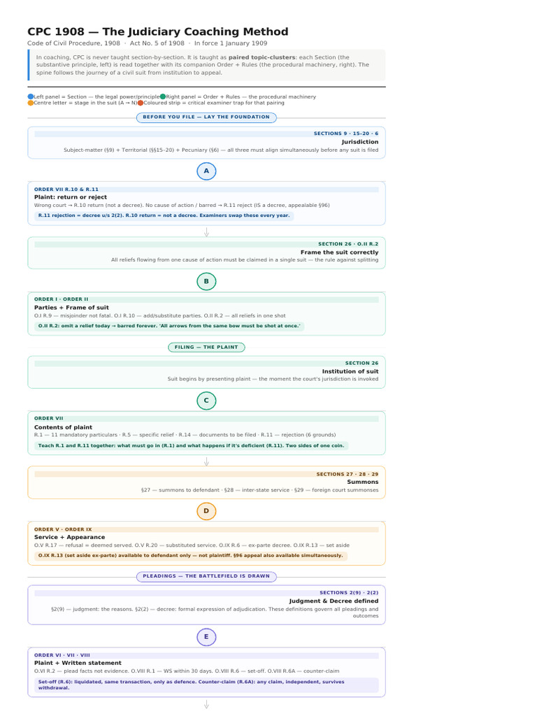This screenshot has height=716, width=537.
Task: Click the 'O.VI R.2 — plead facts not evidence' line
Action: (x=187, y=671)
